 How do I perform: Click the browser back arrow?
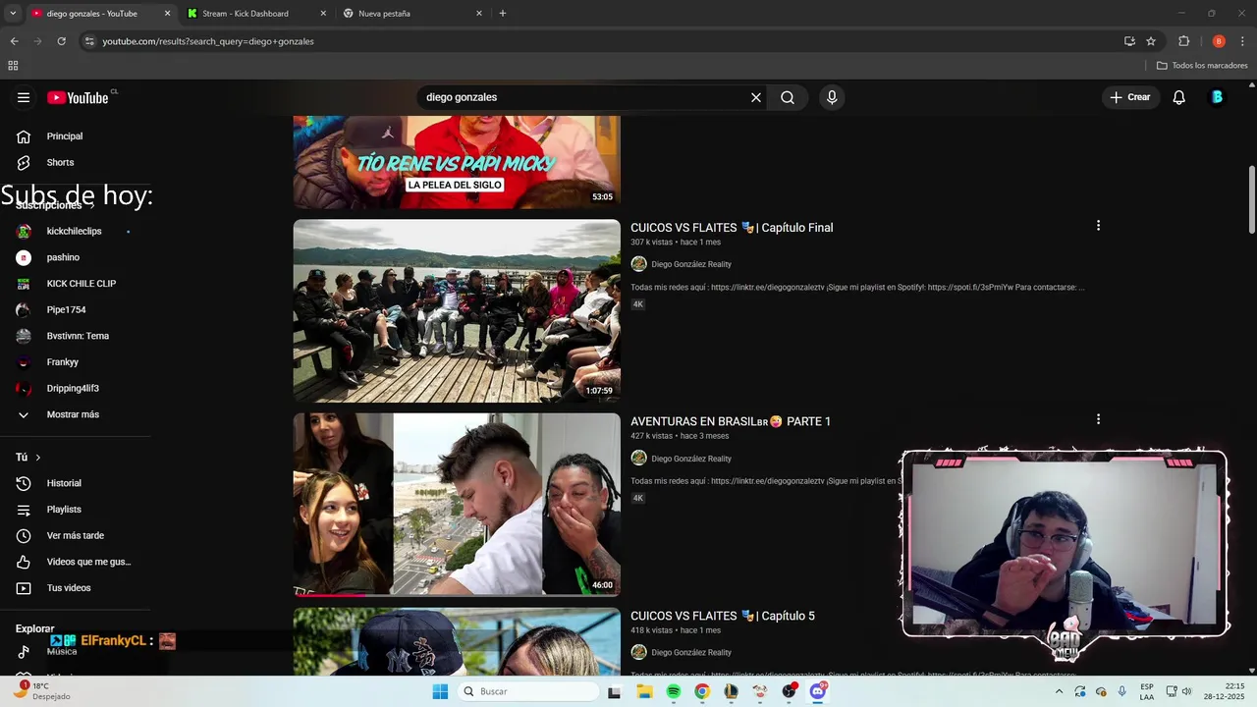pyautogui.click(x=14, y=41)
